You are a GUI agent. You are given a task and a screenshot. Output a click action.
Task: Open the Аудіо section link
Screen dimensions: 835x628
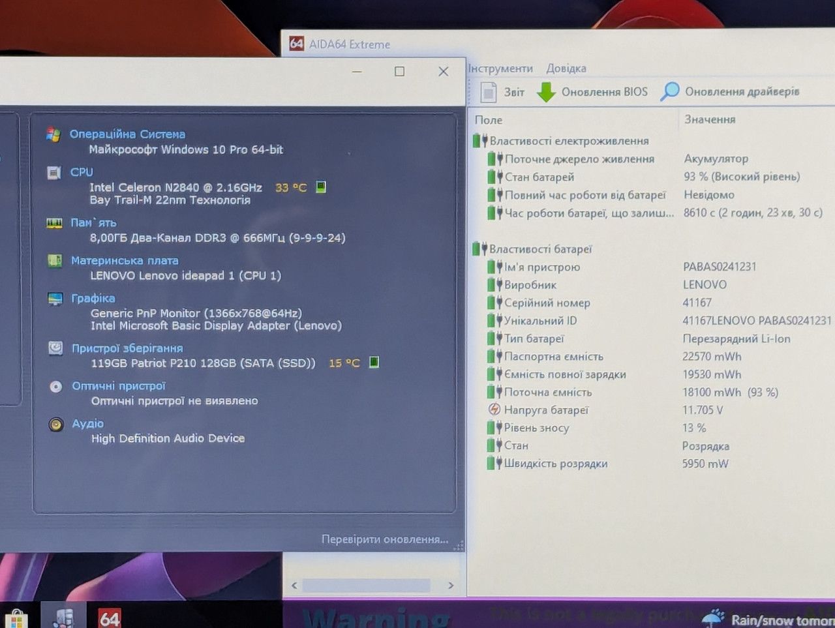pyautogui.click(x=88, y=424)
